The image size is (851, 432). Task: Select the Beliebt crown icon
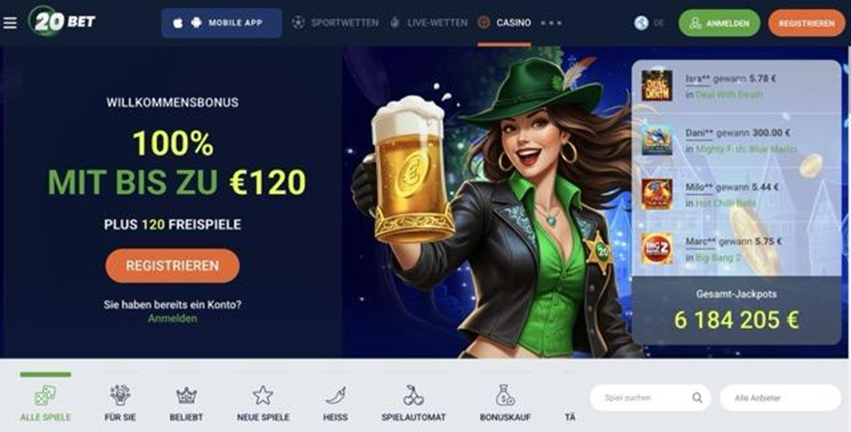pyautogui.click(x=186, y=395)
